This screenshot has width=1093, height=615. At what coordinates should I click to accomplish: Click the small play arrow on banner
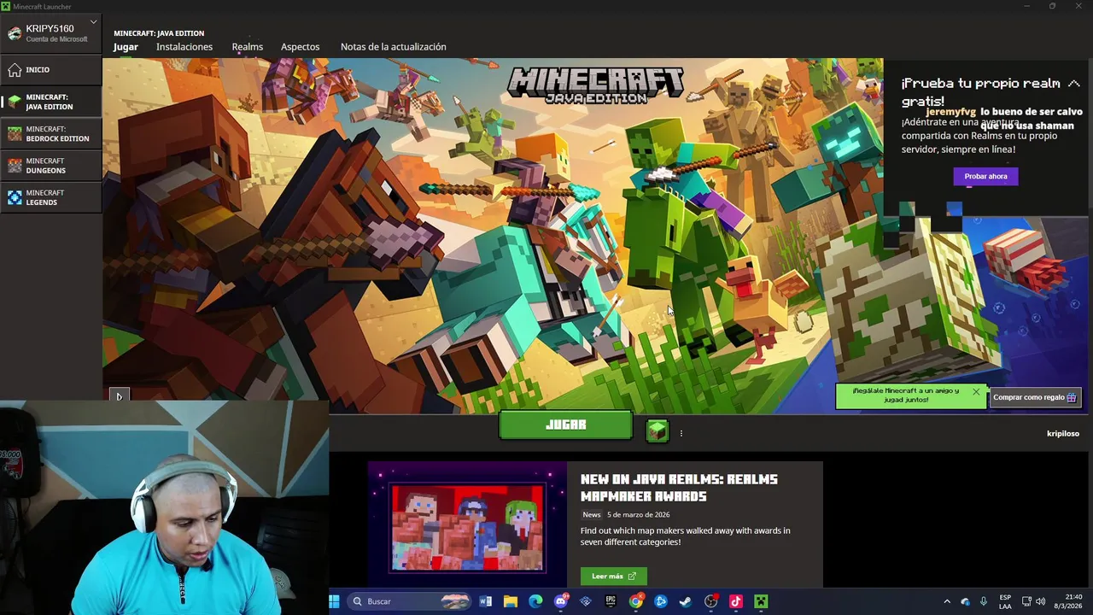pos(119,396)
